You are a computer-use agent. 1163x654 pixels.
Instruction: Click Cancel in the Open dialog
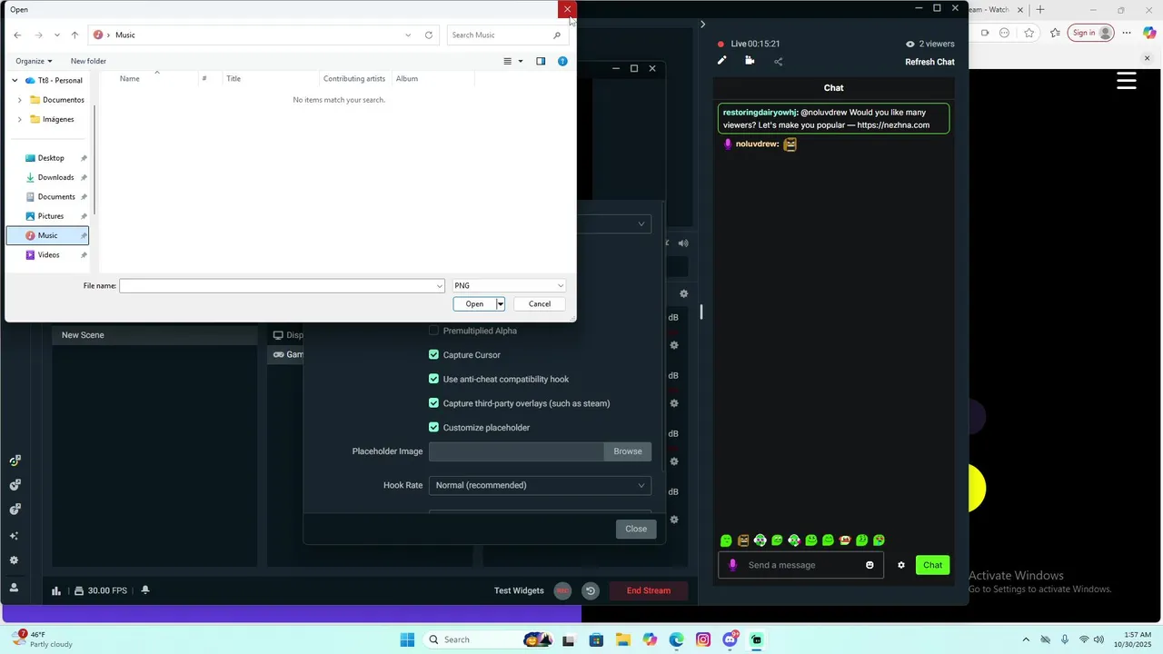point(540,304)
